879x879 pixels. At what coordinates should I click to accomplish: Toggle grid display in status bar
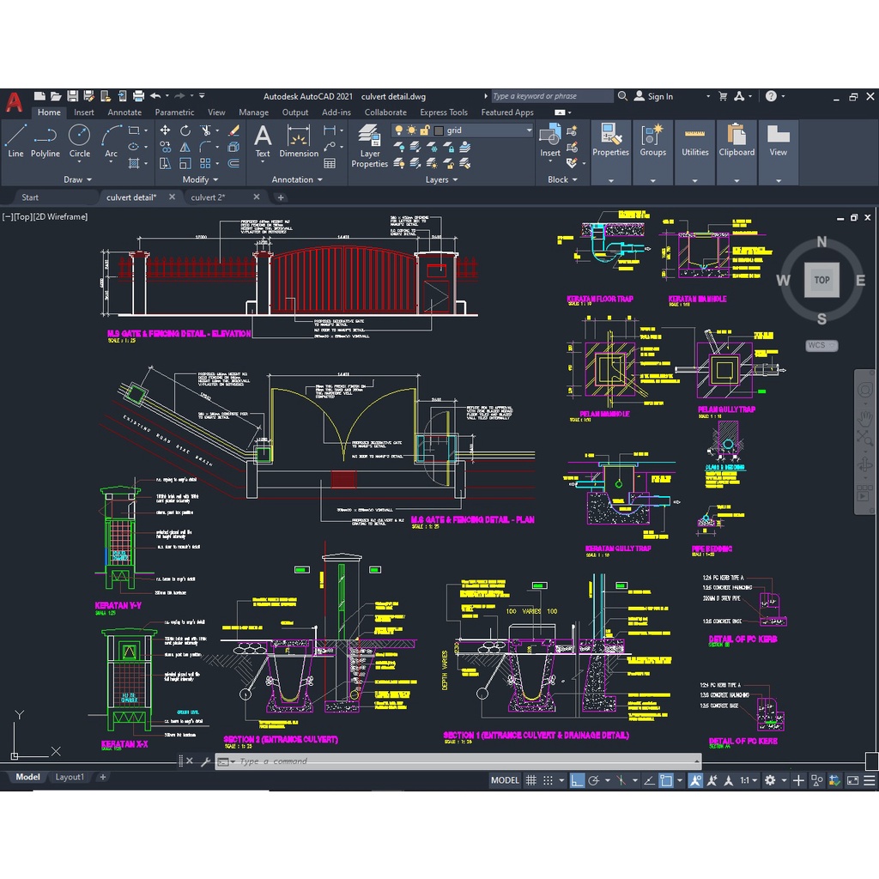click(x=531, y=780)
